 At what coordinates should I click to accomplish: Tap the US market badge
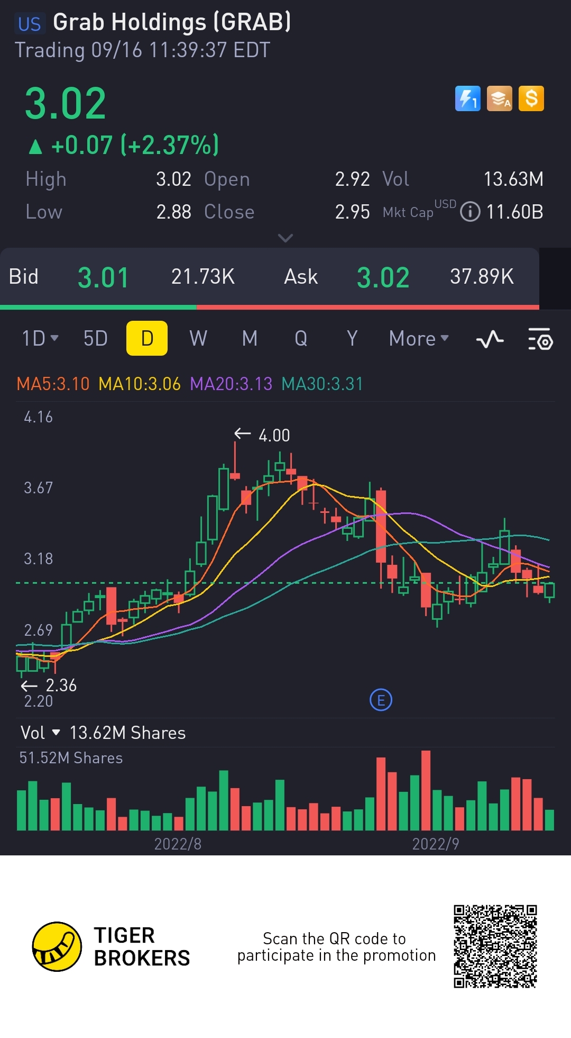point(29,24)
